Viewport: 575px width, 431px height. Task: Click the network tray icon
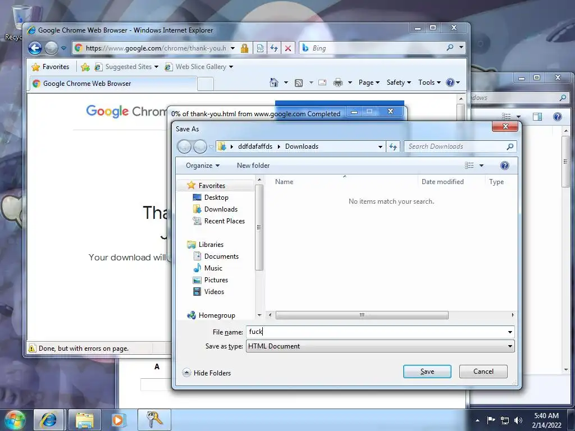(x=505, y=420)
